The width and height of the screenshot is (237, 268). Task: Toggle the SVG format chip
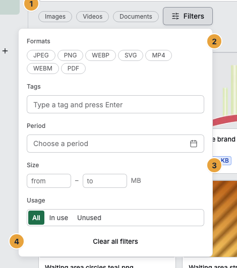131,55
